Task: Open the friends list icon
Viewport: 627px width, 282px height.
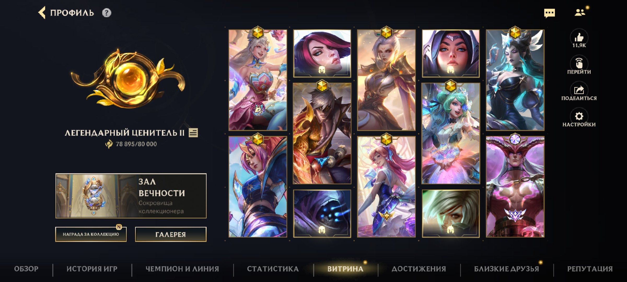Action: pyautogui.click(x=580, y=12)
